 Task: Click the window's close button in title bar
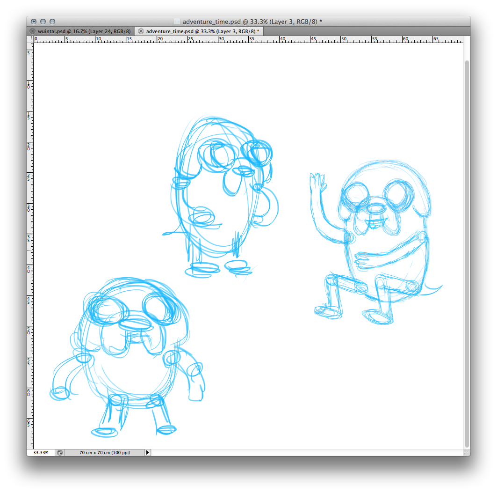[34, 22]
